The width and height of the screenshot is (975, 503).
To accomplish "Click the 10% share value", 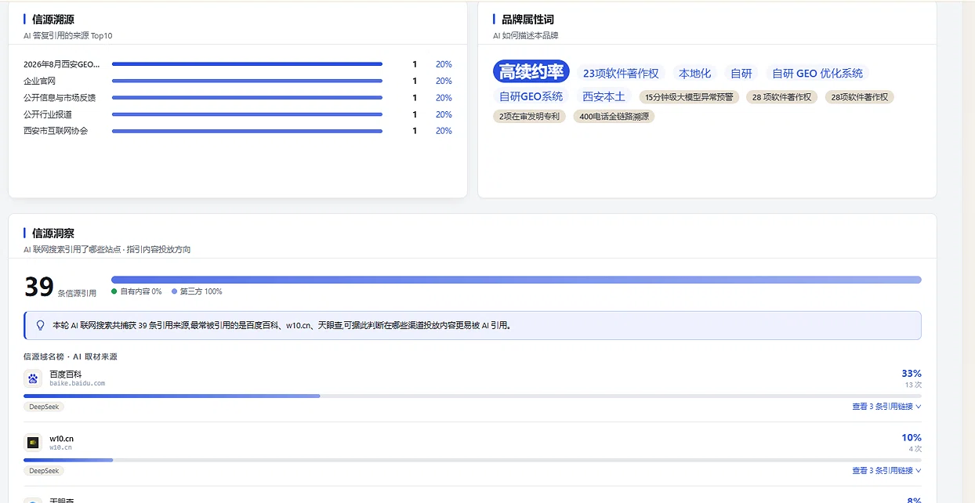I will [912, 438].
